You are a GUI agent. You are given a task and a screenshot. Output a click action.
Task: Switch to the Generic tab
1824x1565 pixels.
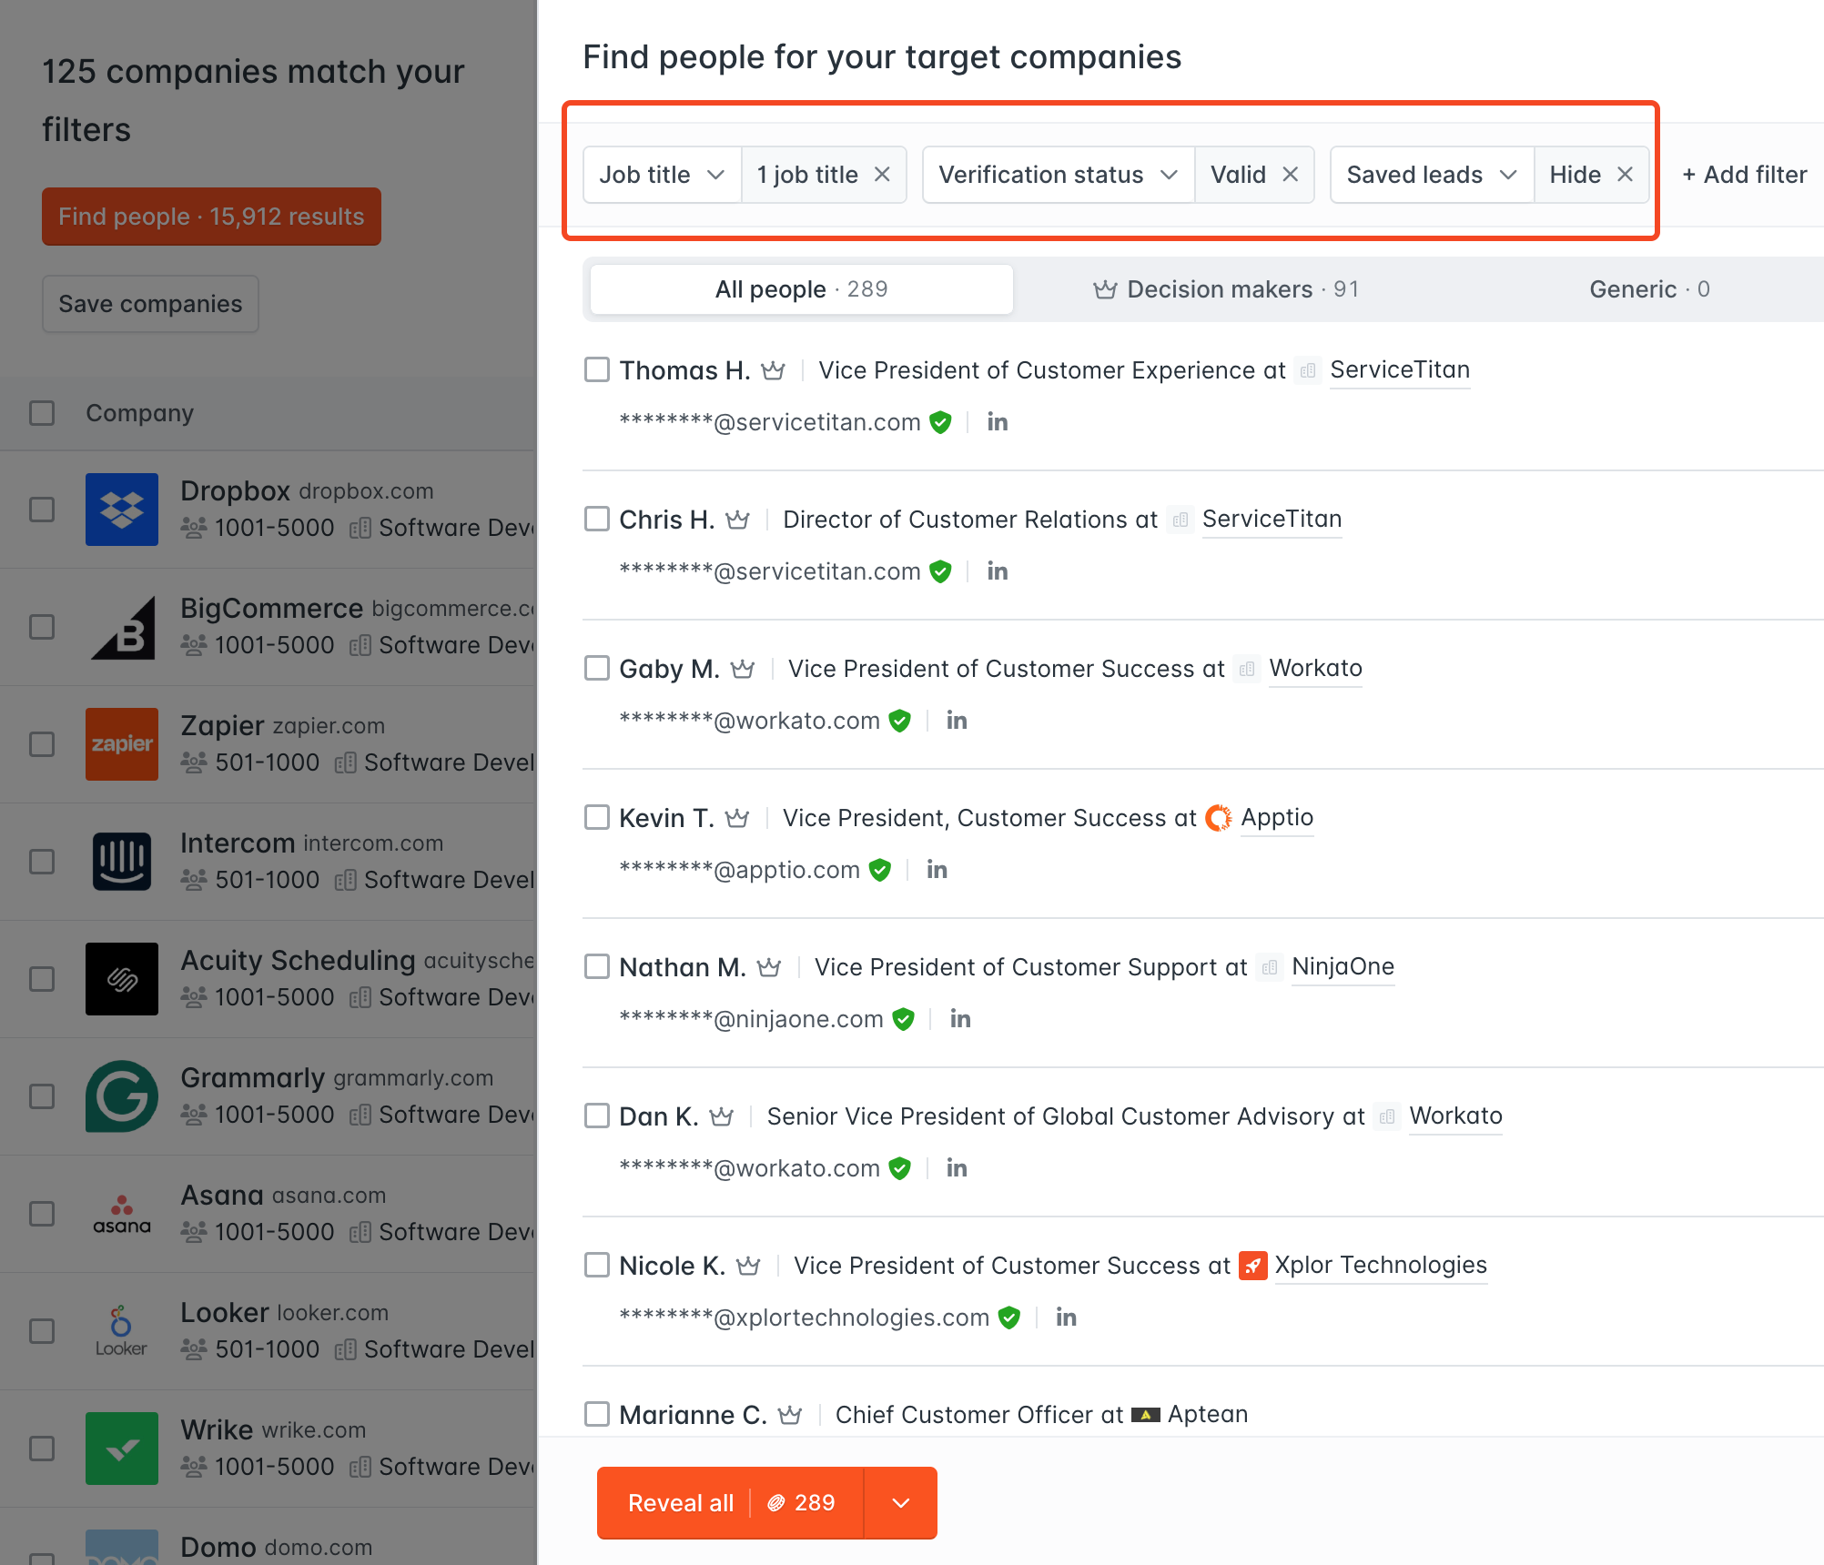click(x=1648, y=289)
